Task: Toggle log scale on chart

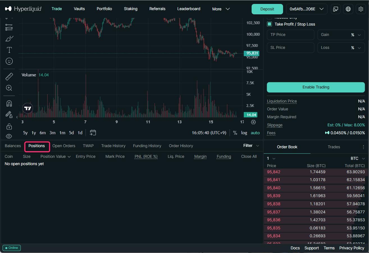Action: tap(244, 133)
